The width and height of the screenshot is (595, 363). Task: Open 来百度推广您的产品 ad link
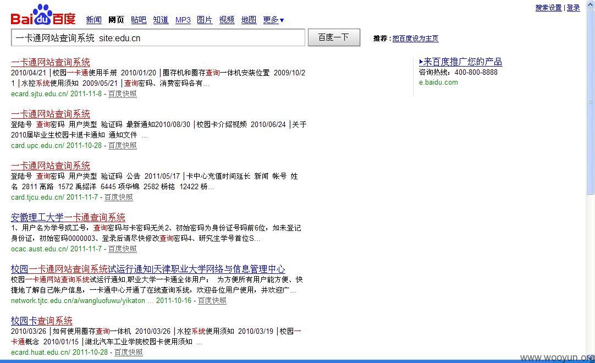tap(460, 62)
